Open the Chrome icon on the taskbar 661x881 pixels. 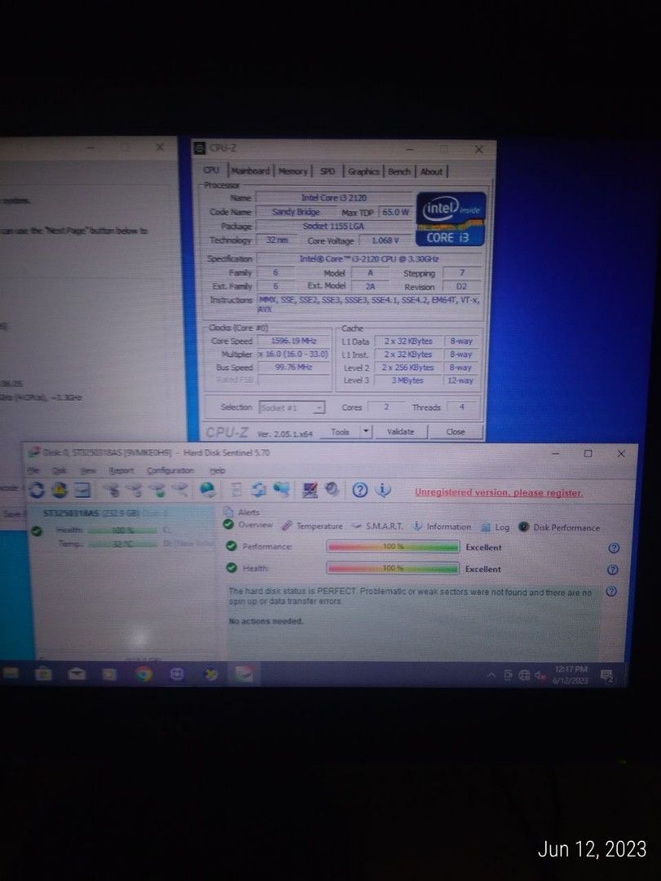point(144,675)
